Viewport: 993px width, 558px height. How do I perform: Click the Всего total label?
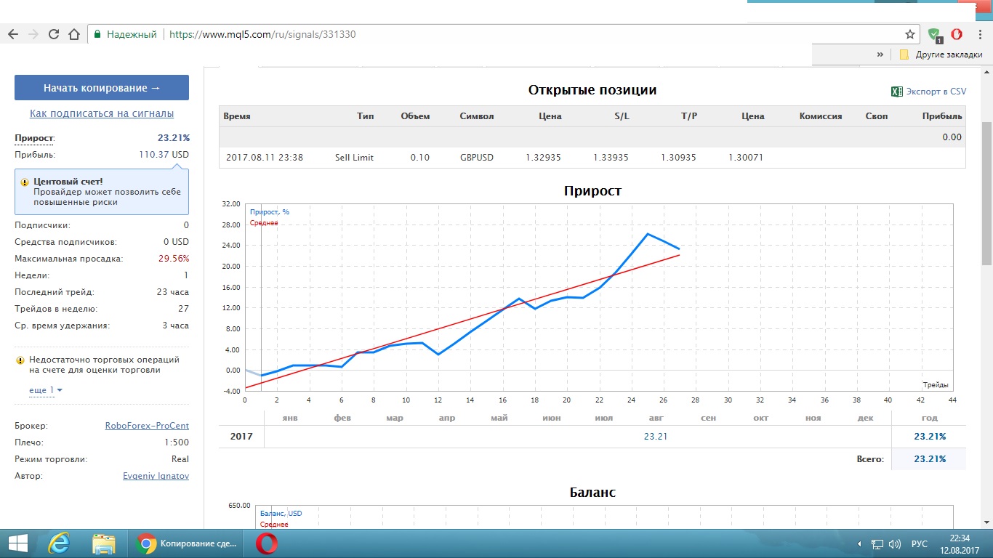(x=871, y=459)
